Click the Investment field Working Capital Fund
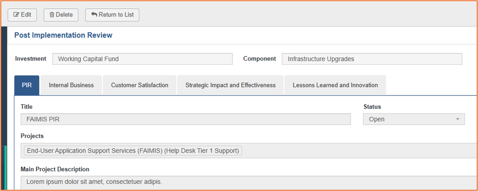The height and width of the screenshot is (191, 478). 142,59
